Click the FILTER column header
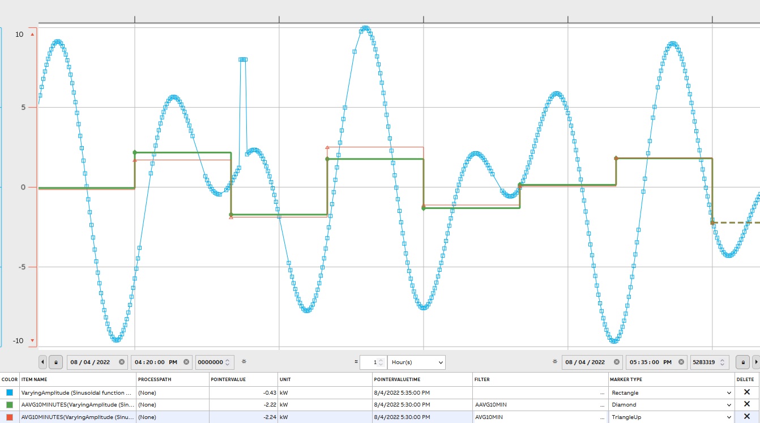This screenshot has height=423, width=760. point(540,379)
